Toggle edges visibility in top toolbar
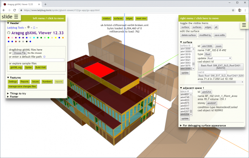 (x=129, y=19)
